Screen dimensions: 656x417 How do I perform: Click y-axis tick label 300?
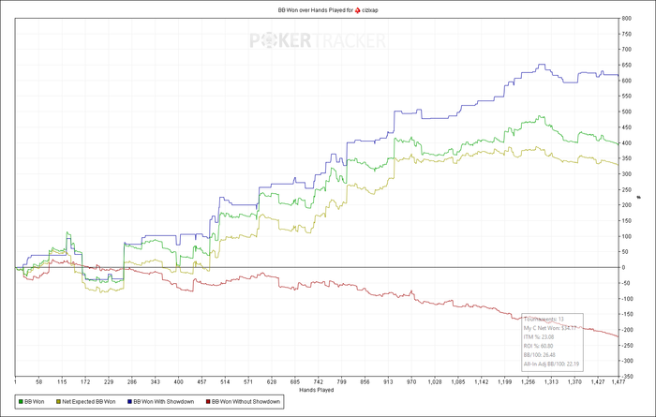click(627, 174)
